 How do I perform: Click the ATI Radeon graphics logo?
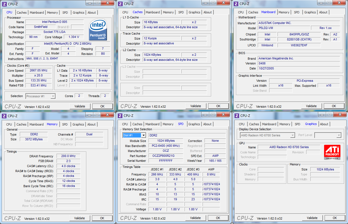(332, 152)
